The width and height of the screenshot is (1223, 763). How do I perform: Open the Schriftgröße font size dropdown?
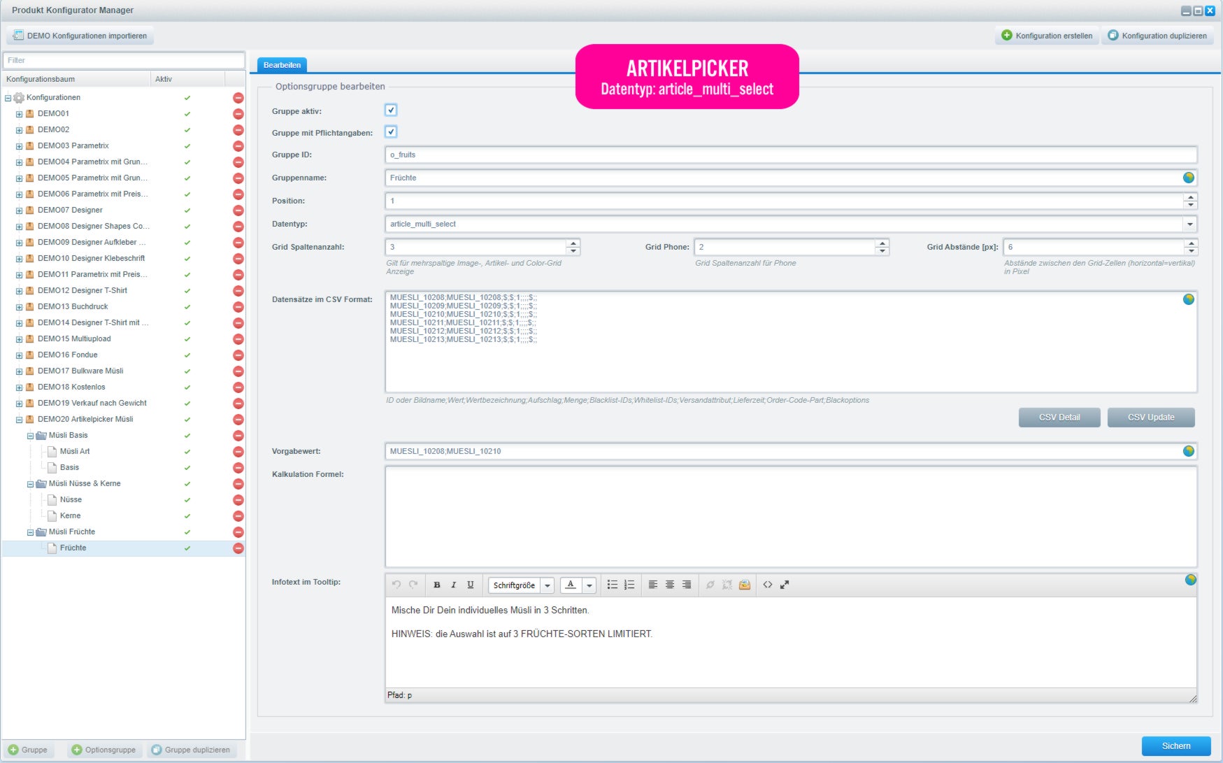coord(548,585)
